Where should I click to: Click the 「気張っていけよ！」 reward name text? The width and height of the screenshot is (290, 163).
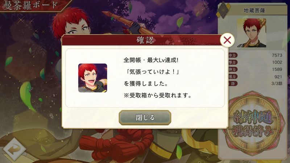point(152,72)
